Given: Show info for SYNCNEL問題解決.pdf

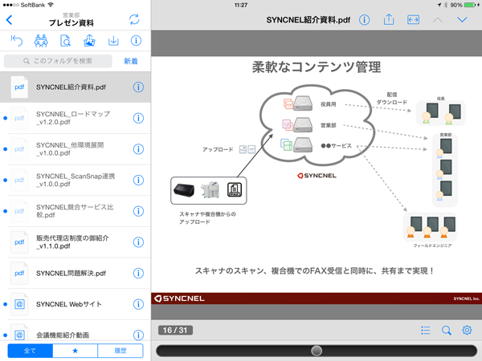Looking at the screenshot, I should point(138,274).
